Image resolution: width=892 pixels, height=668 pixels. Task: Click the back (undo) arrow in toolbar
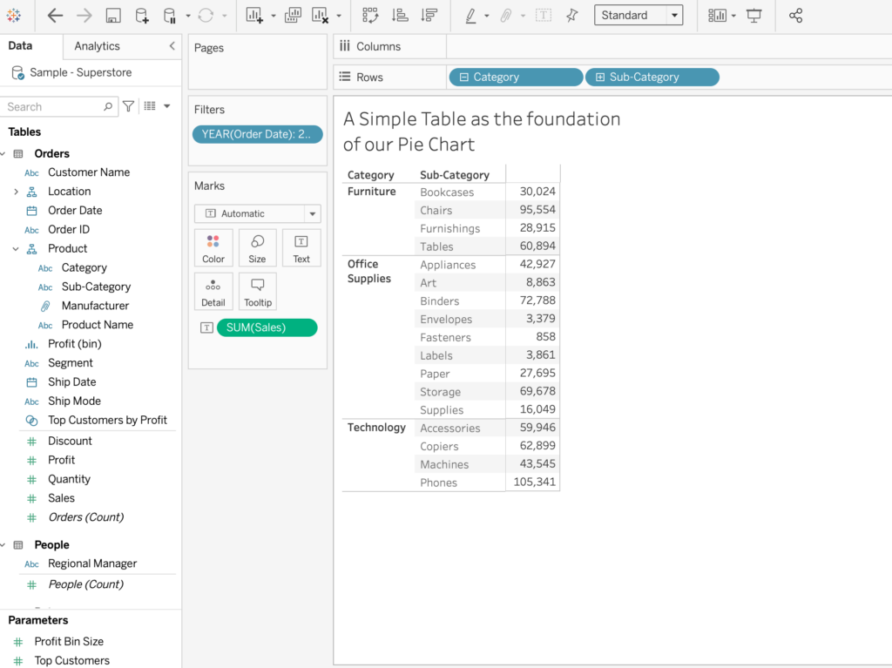point(55,16)
